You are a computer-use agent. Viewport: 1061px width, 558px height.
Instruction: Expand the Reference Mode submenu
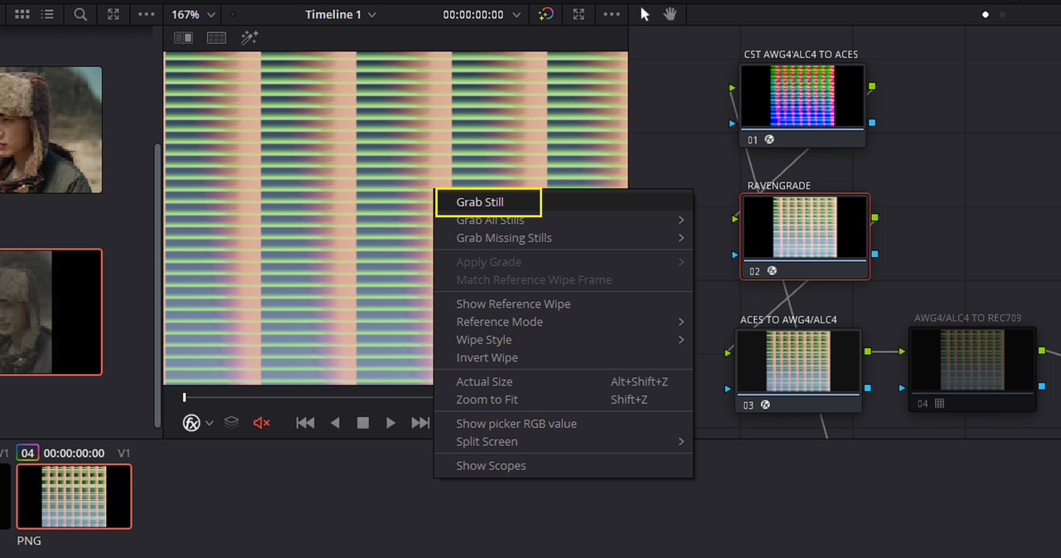tap(681, 322)
